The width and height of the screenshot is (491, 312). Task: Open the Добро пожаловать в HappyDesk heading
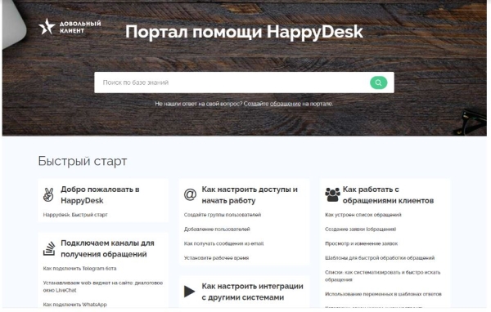100,194
